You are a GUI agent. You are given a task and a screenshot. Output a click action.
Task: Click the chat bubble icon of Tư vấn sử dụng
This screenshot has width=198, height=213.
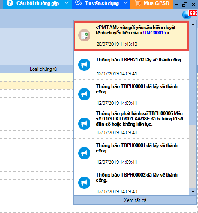pyautogui.click(x=79, y=3)
